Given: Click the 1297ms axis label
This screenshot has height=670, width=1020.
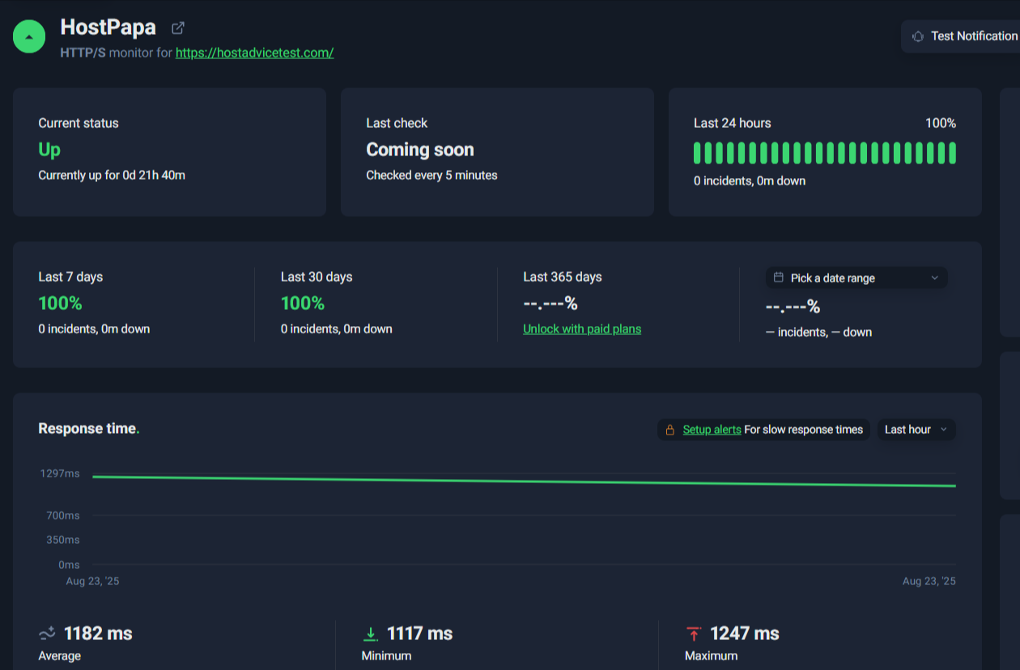Looking at the screenshot, I should pos(61,473).
